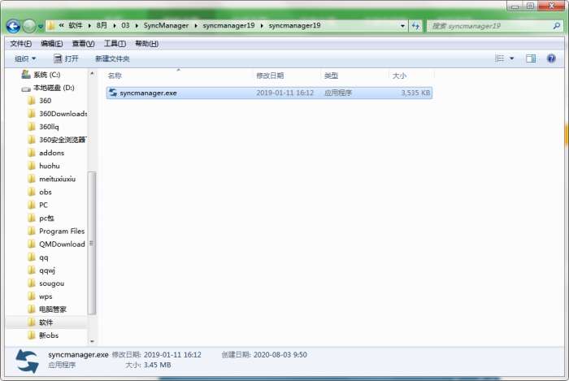Screen dimensions: 569x381
Task: Click the drive icon for 本地磁盘 (D:)
Action: [26, 89]
